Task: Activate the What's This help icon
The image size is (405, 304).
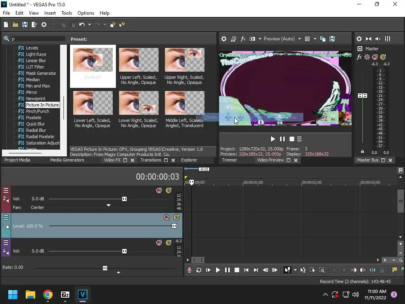Action: (122, 25)
